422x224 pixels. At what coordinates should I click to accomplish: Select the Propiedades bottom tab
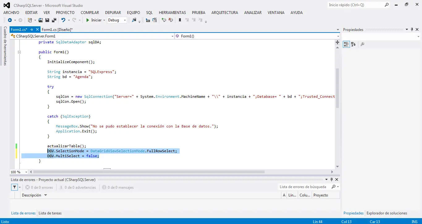[x=353, y=213]
